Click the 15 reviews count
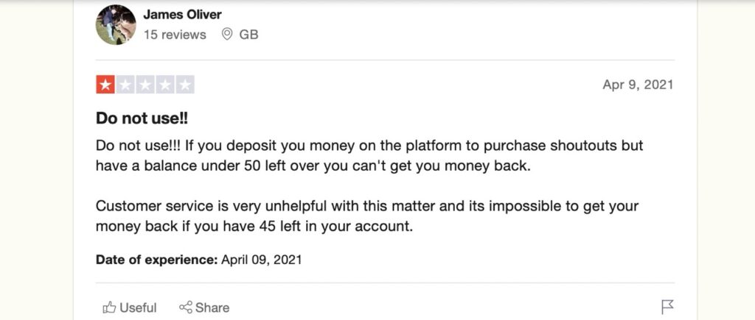The height and width of the screenshot is (320, 755). coord(175,35)
